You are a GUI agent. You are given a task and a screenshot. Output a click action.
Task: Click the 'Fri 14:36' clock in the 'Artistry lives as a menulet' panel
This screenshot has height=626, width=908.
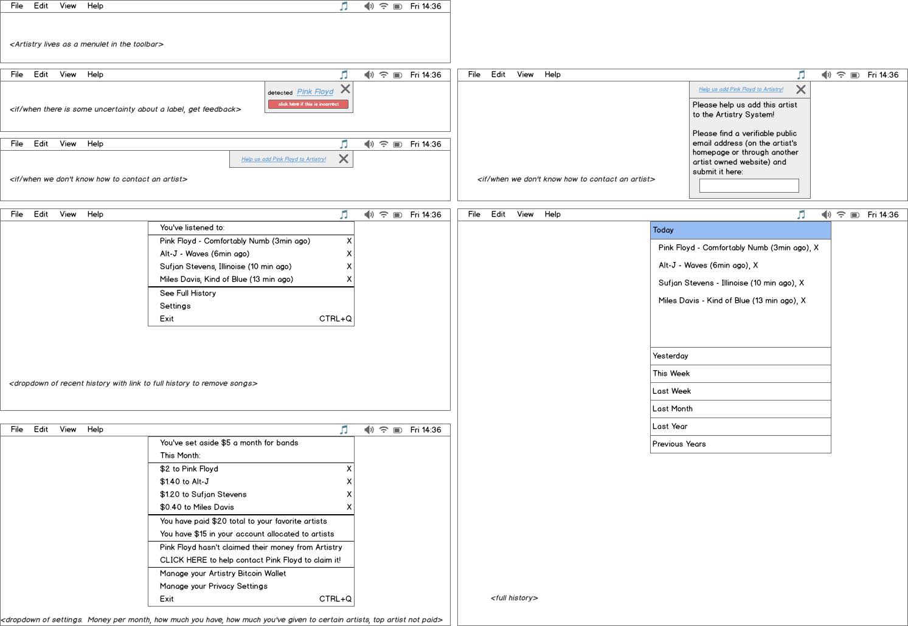pos(426,6)
